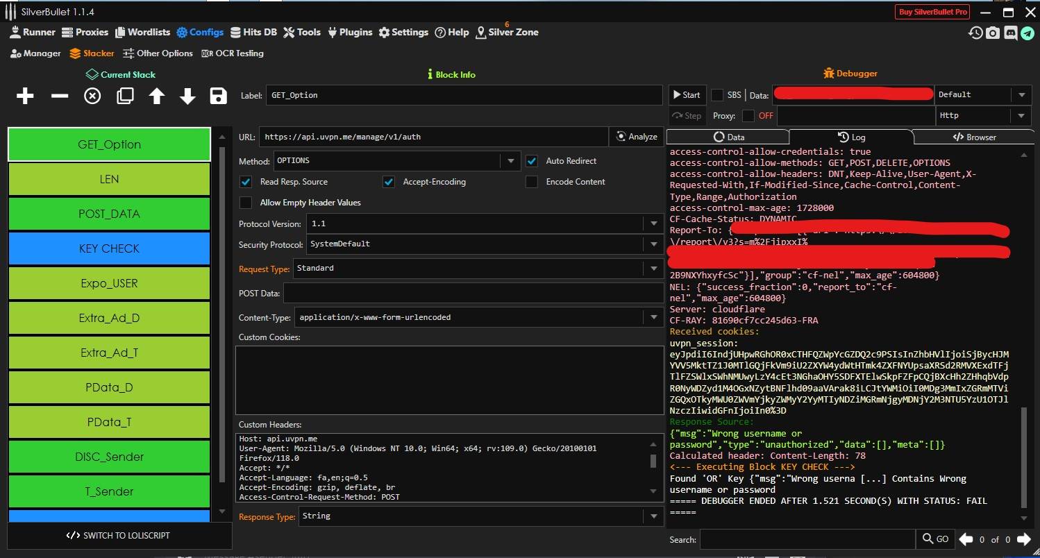Select the Expo_USER block
This screenshot has width=1040, height=558.
pyautogui.click(x=109, y=283)
